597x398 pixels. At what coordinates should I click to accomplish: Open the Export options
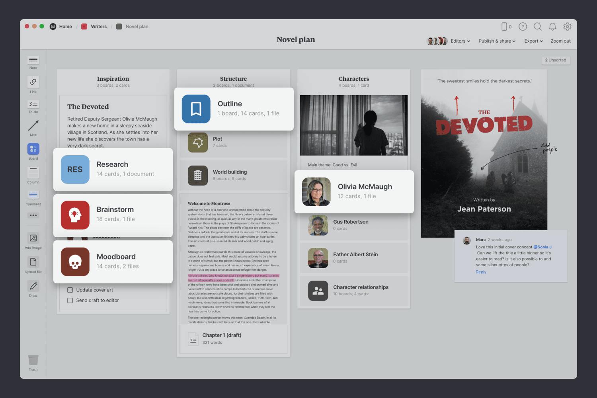(533, 41)
